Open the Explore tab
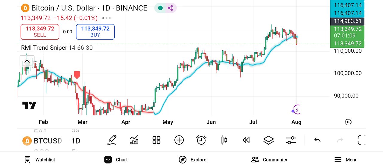Image resolution: width=383 pixels, height=168 pixels. [x=193, y=160]
